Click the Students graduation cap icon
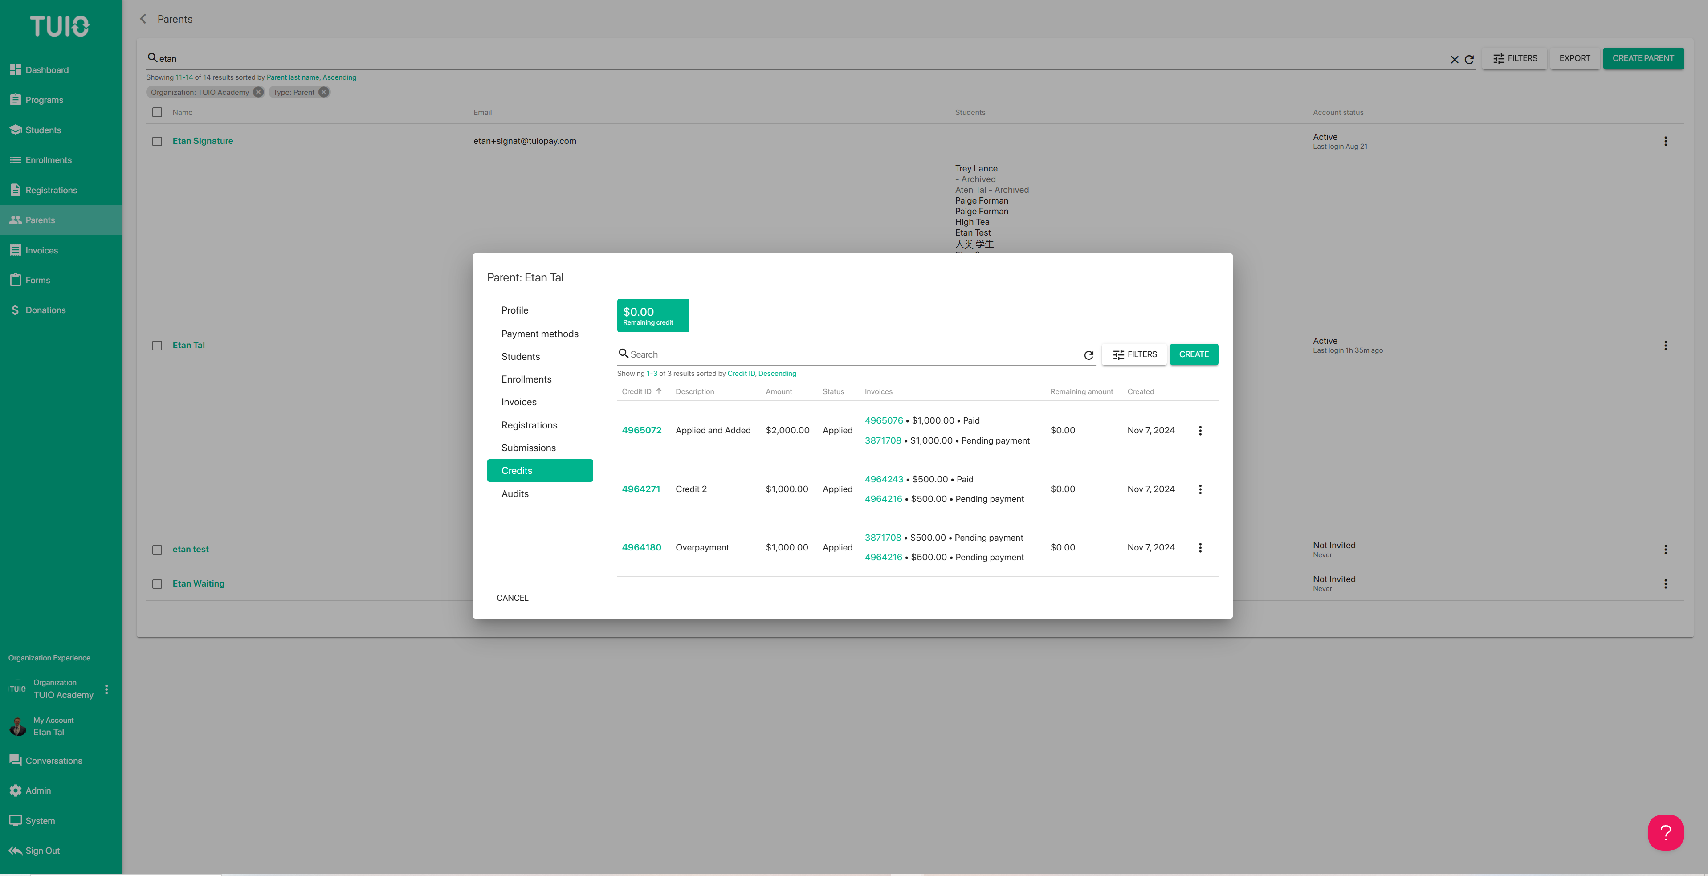This screenshot has width=1708, height=876. pyautogui.click(x=15, y=130)
